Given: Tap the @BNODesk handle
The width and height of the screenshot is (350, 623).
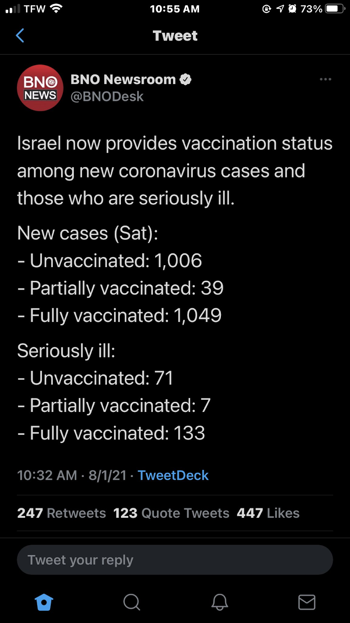Looking at the screenshot, I should point(107,97).
